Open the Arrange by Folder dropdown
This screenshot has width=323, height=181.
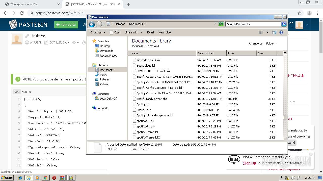pyautogui.click(x=272, y=43)
